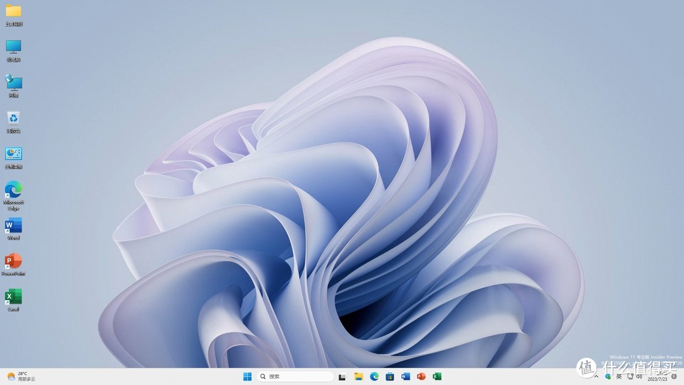The image size is (684, 385).
Task: Open Task View on the taskbar
Action: click(x=343, y=377)
